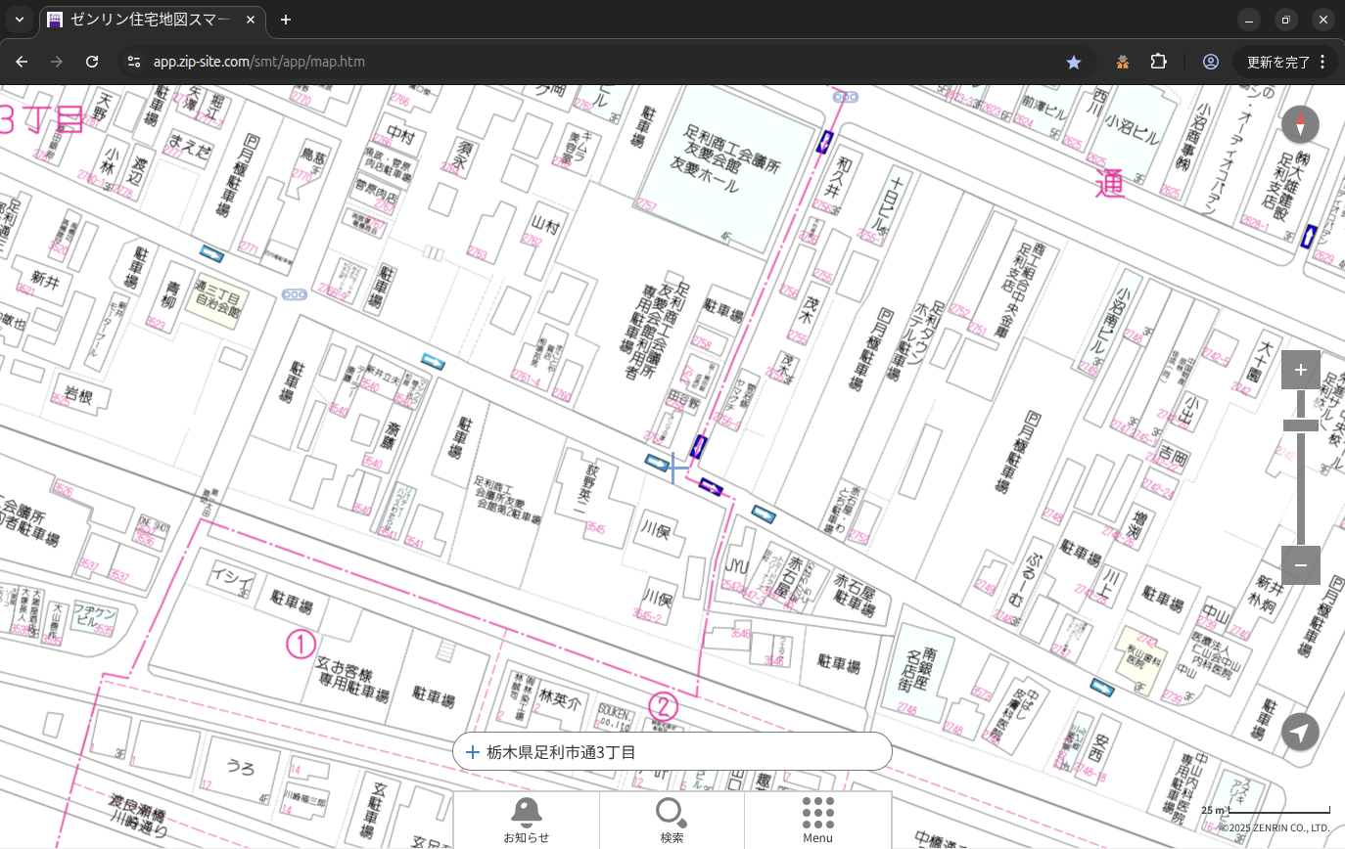This screenshot has height=849, width=1345.
Task: Click the compass north indicator
Action: coord(1300,125)
